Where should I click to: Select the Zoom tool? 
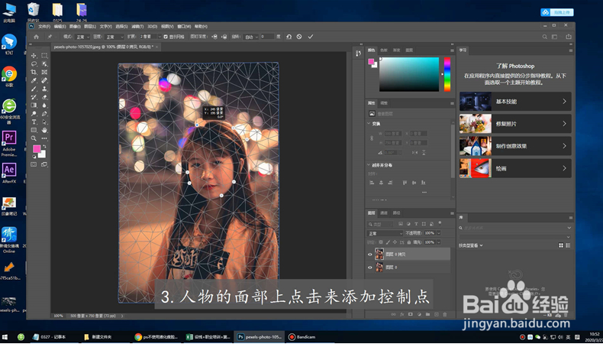(x=34, y=138)
